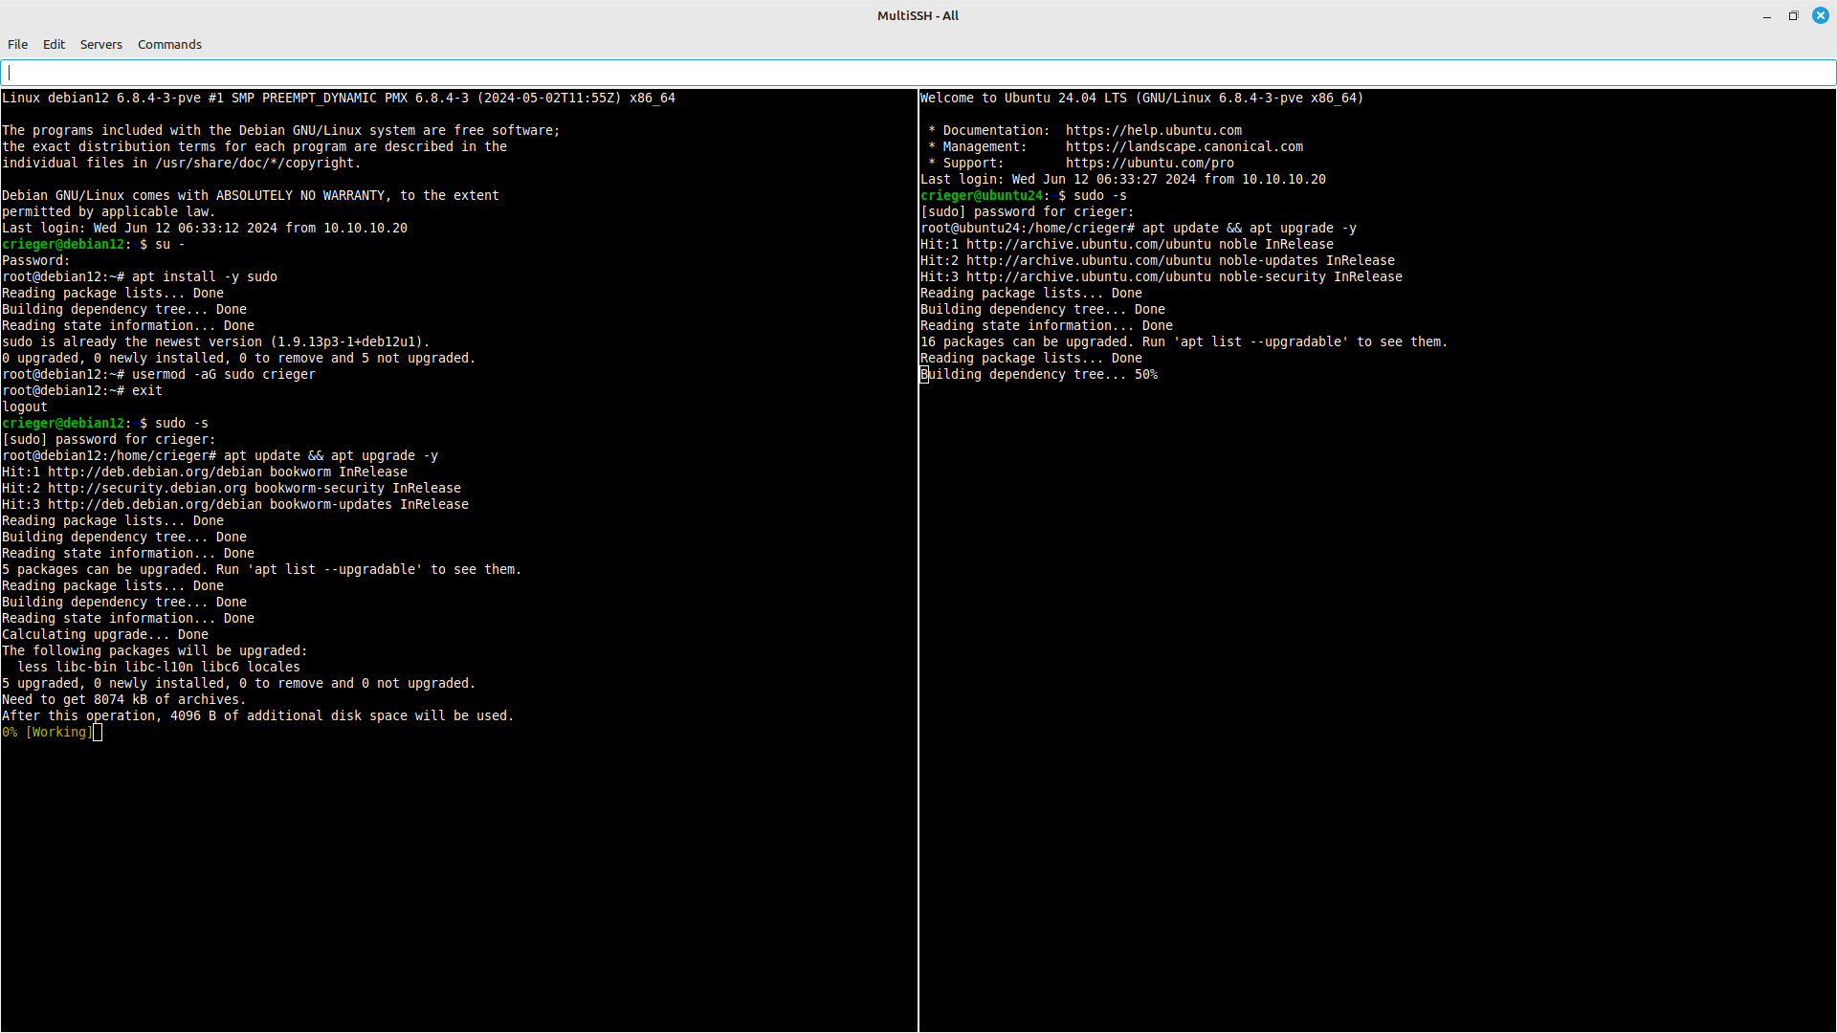Open the File menu
Viewport: 1837px width, 1033px height.
(x=17, y=44)
